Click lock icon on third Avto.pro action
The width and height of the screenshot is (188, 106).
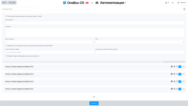point(174,81)
